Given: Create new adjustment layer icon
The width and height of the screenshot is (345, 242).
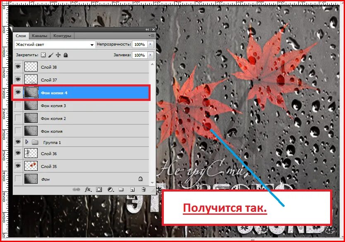Looking at the screenshot, I should (x=110, y=189).
